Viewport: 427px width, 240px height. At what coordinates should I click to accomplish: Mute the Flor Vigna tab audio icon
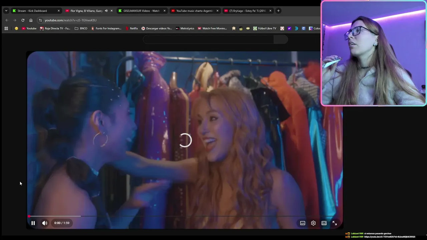coord(106,11)
